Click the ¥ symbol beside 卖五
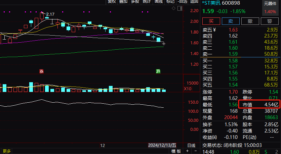281x154 pixels. point(214,30)
